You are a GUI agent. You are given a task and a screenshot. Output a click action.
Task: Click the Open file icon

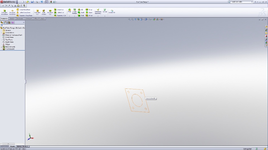pos(28,2)
